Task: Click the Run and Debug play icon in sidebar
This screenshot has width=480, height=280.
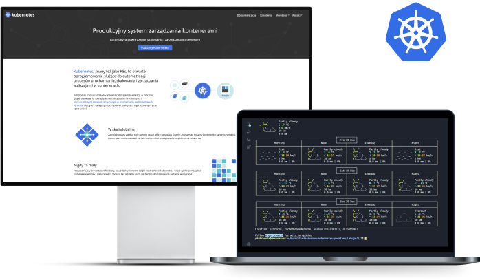Action: tap(249, 132)
